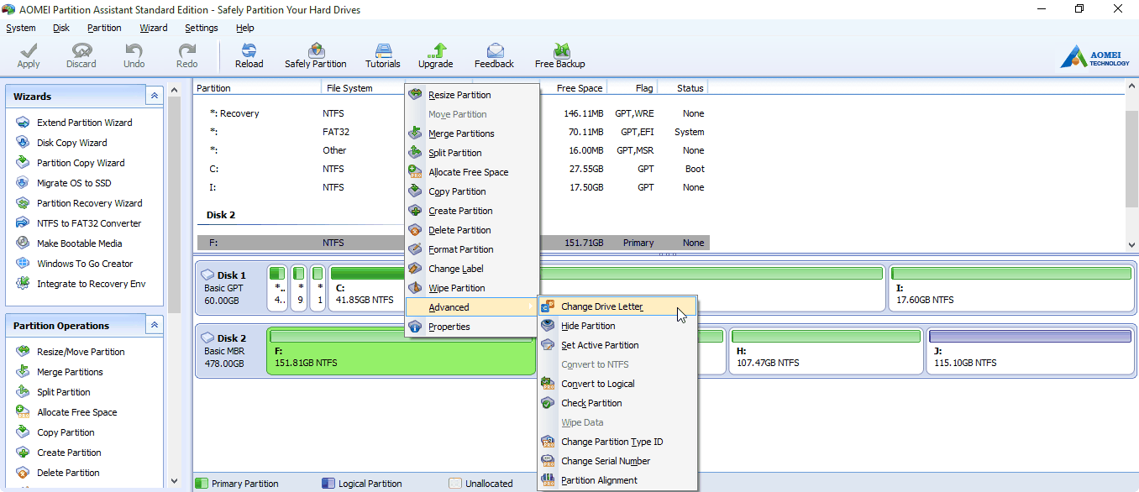The height and width of the screenshot is (492, 1139).
Task: Click the Feedback toolbar icon
Action: tap(495, 55)
